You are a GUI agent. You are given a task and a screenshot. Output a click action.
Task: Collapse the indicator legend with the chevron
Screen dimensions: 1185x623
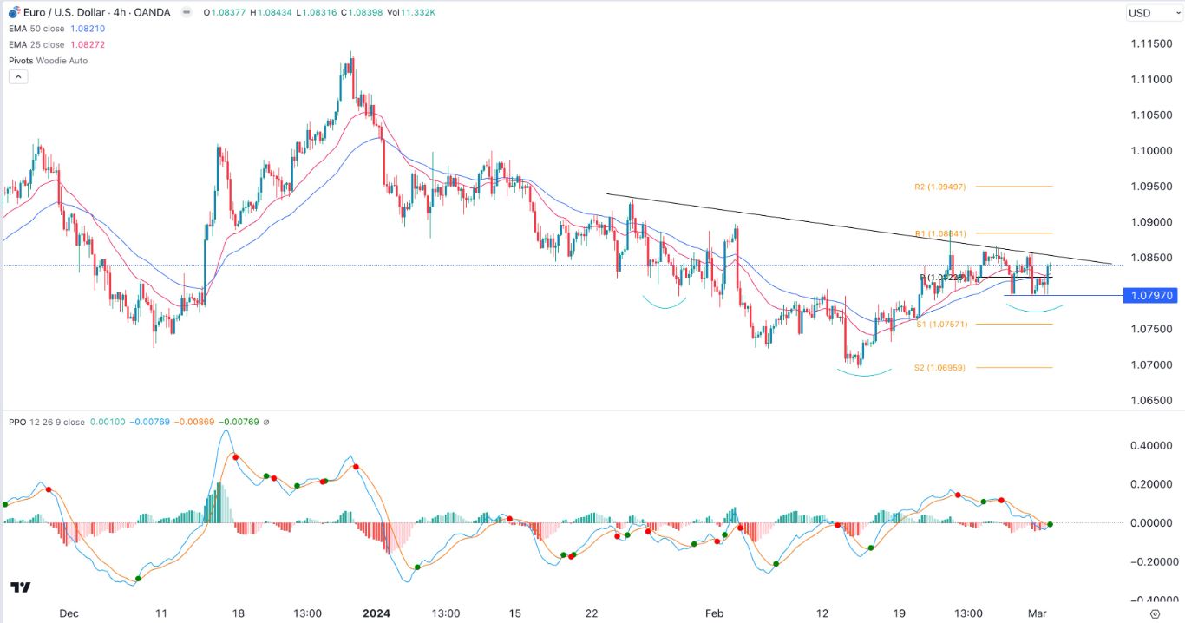click(x=18, y=76)
